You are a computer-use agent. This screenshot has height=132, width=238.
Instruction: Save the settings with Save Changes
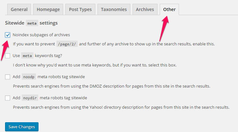click(x=22, y=127)
